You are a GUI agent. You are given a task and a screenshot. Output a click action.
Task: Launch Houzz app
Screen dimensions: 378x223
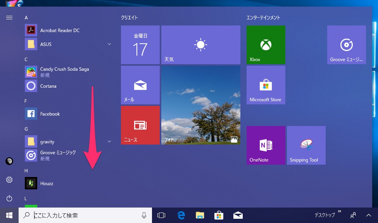coord(67,183)
